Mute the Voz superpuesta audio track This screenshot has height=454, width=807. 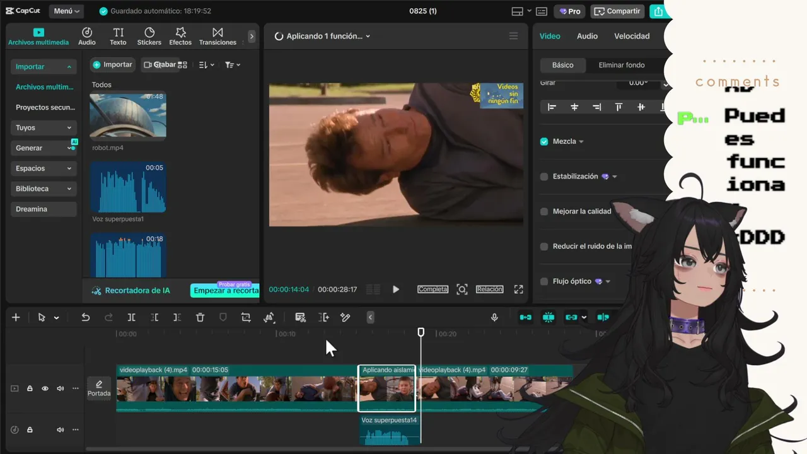(x=61, y=430)
